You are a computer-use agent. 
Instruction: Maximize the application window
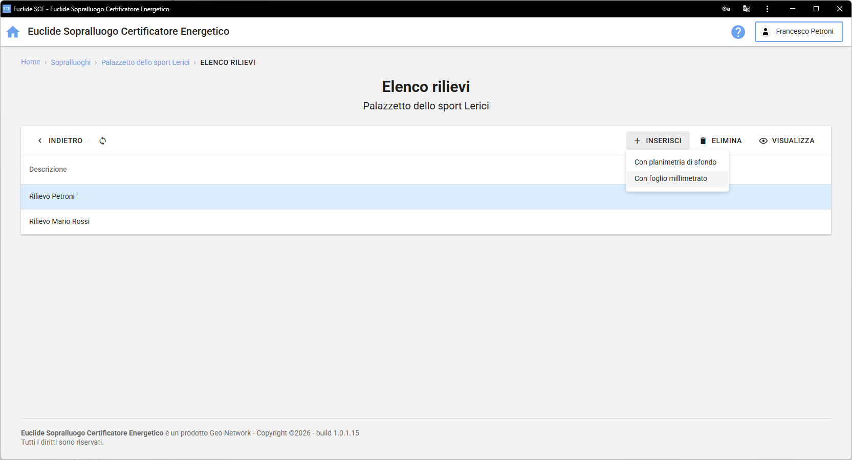click(816, 9)
